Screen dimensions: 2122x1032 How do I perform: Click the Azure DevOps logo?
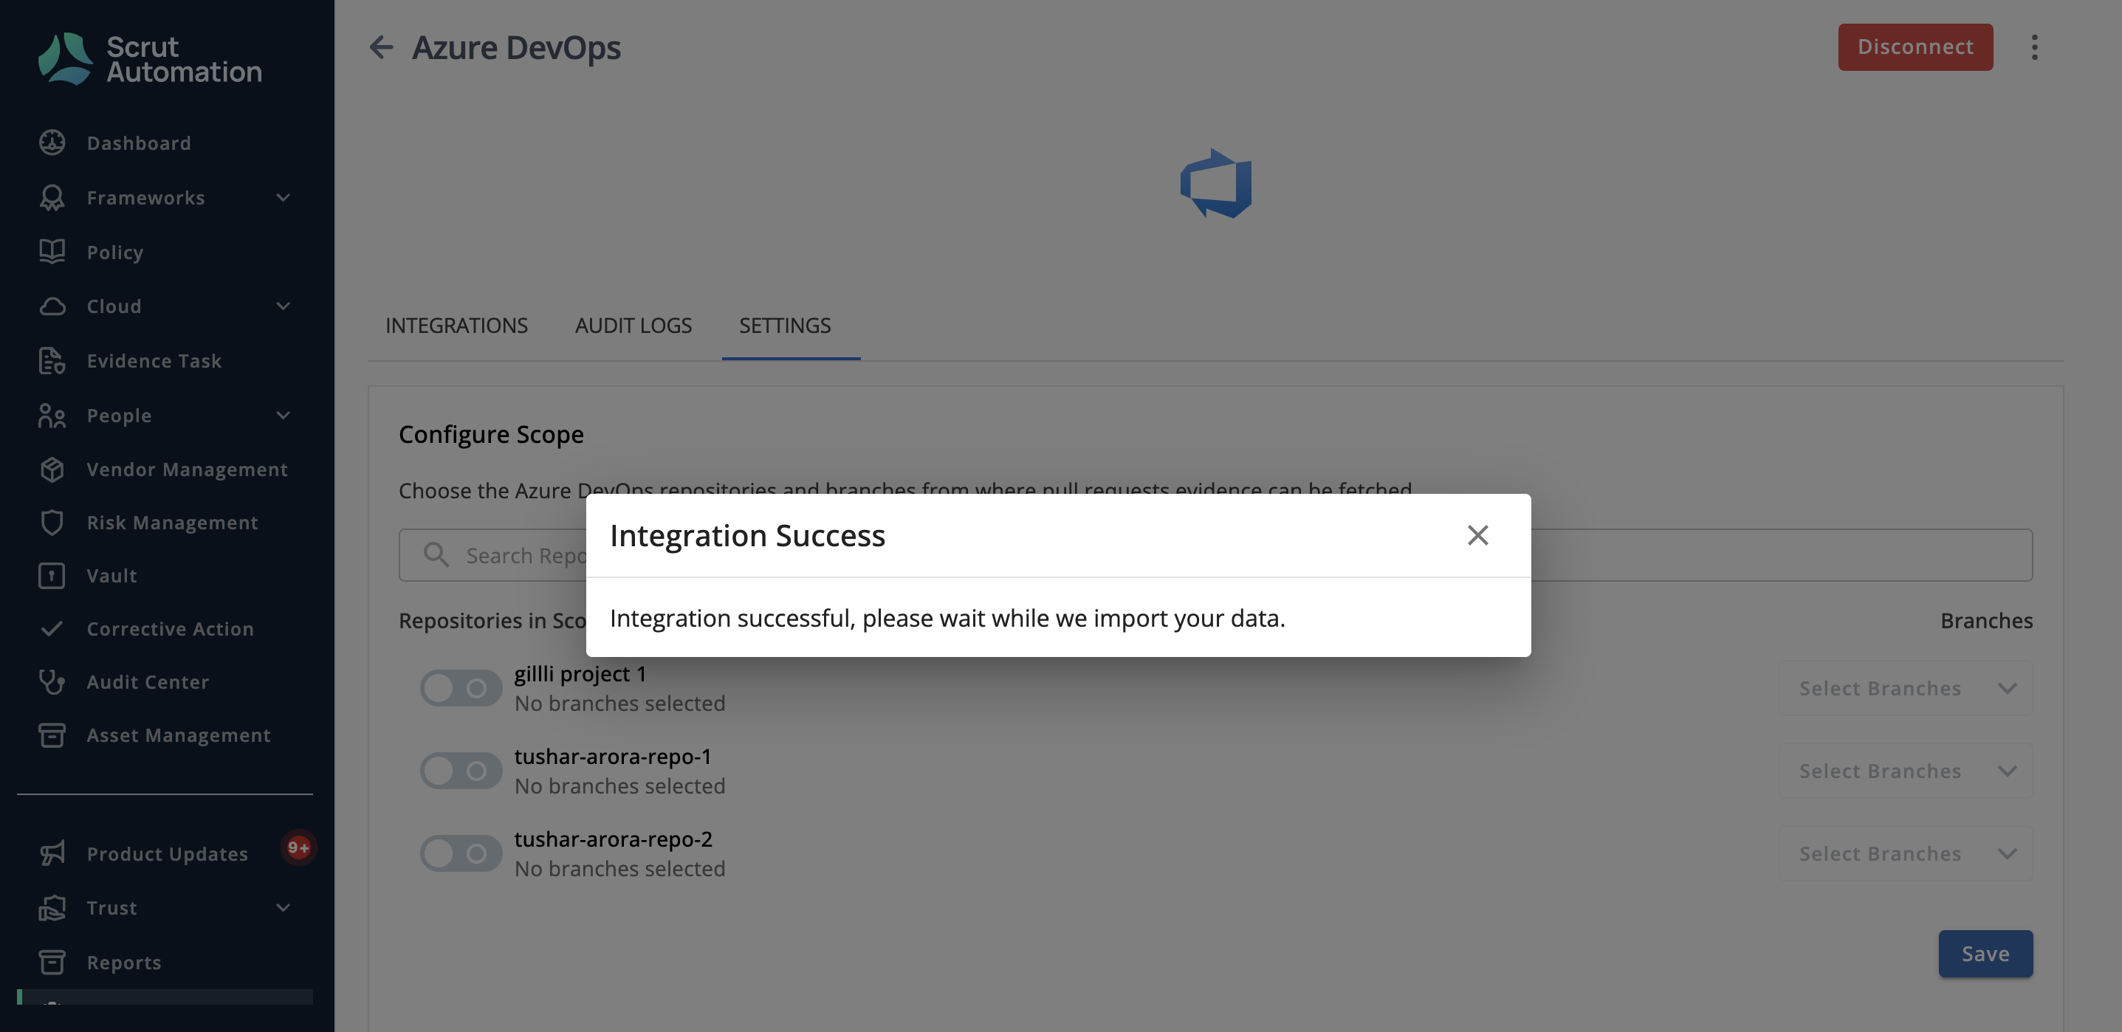[1215, 183]
